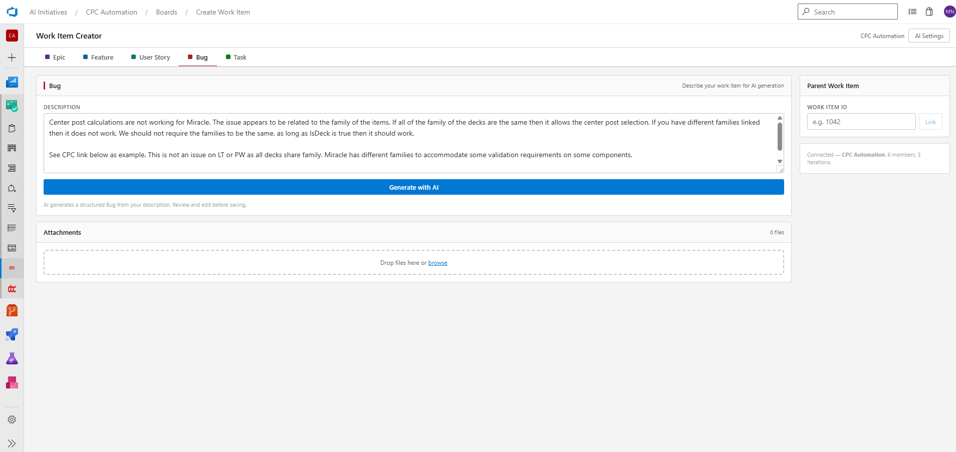
Task: Go to Boards breadcrumb
Action: (166, 12)
